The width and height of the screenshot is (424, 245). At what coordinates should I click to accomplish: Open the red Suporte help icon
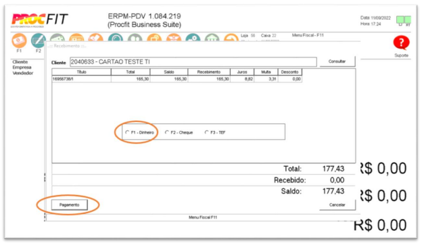pyautogui.click(x=401, y=43)
